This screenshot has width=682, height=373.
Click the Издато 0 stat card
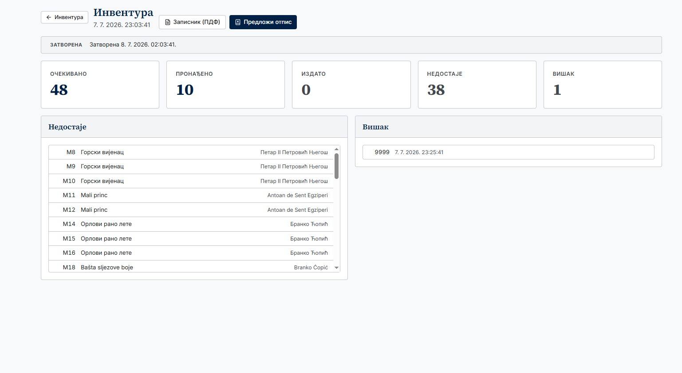351,85
